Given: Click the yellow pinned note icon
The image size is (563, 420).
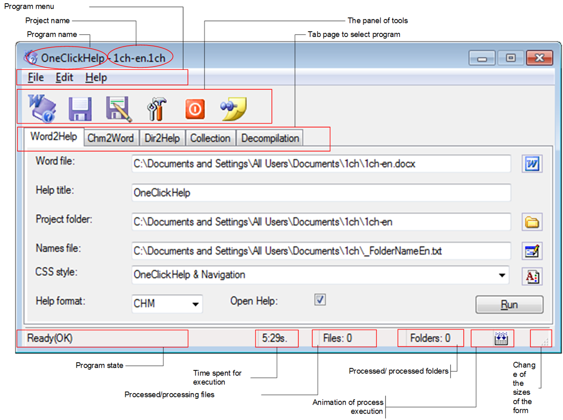Looking at the screenshot, I should coord(234,108).
